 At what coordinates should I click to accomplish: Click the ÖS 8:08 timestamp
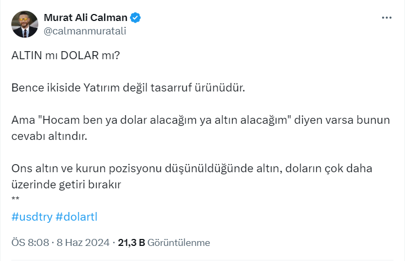click(31, 243)
